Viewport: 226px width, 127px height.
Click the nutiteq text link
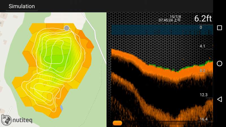(x=23, y=120)
